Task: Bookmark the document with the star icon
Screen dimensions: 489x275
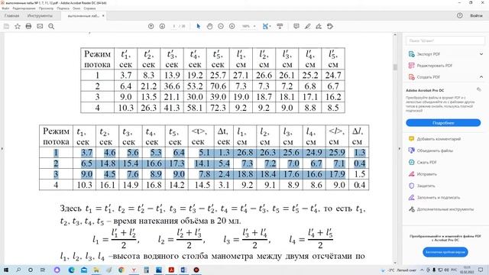Action: [x=18, y=27]
